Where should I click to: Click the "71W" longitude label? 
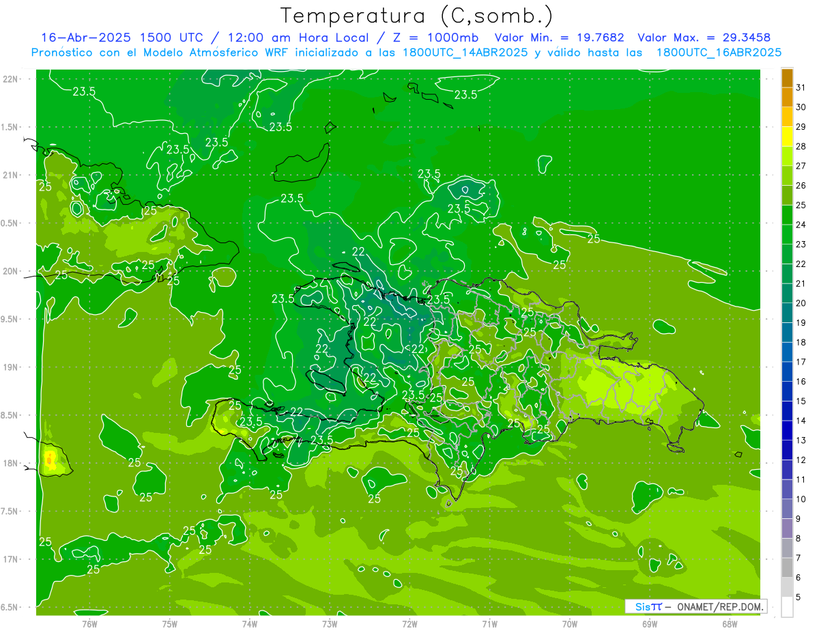[489, 624]
